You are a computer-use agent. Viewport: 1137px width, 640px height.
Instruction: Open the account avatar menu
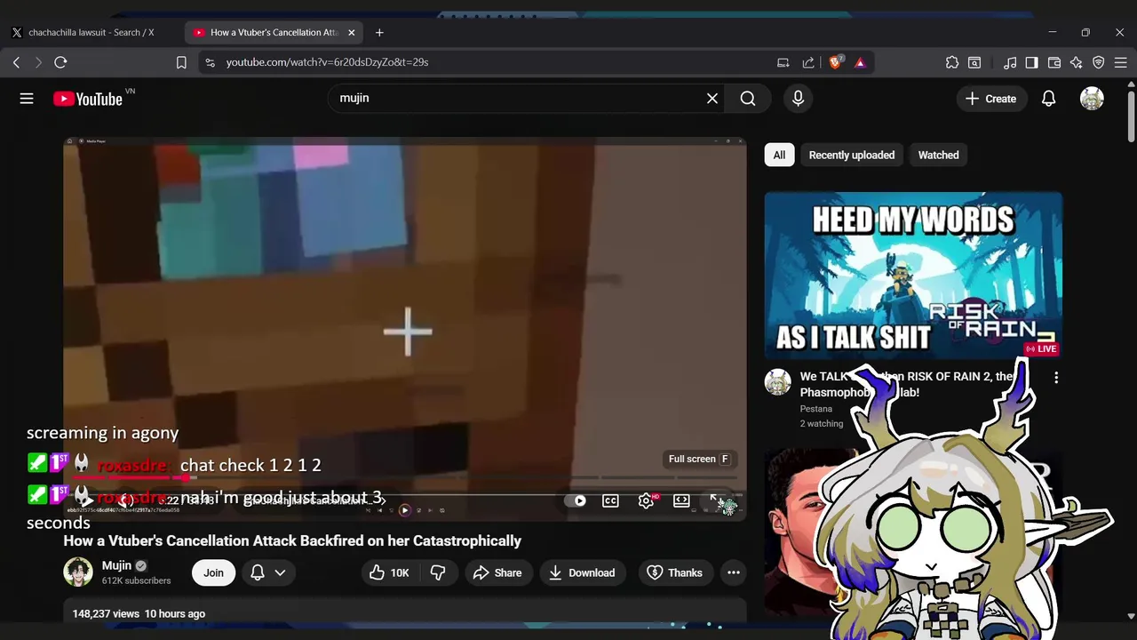click(1092, 99)
